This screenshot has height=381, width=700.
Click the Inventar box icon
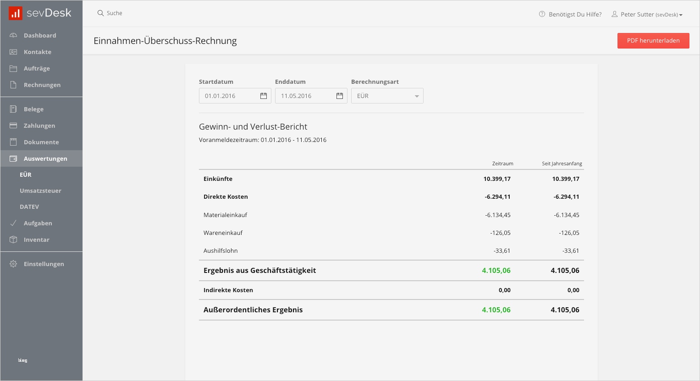tap(13, 239)
